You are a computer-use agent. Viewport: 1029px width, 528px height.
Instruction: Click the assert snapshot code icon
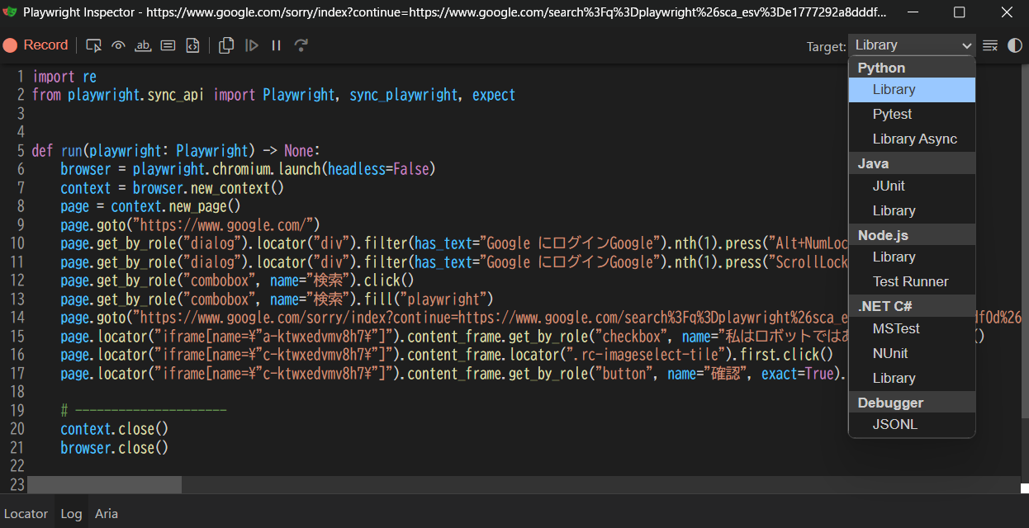pyautogui.click(x=192, y=45)
